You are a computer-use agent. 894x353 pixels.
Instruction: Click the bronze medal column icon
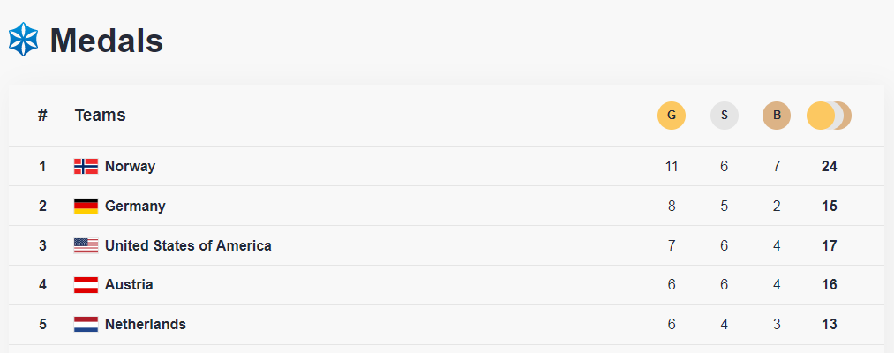(777, 116)
